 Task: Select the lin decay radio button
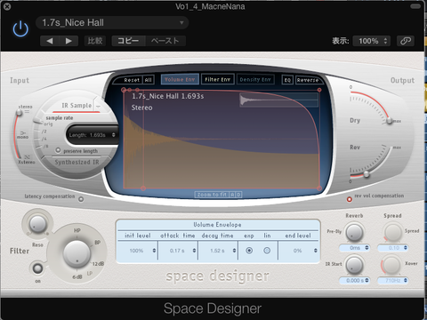267,251
